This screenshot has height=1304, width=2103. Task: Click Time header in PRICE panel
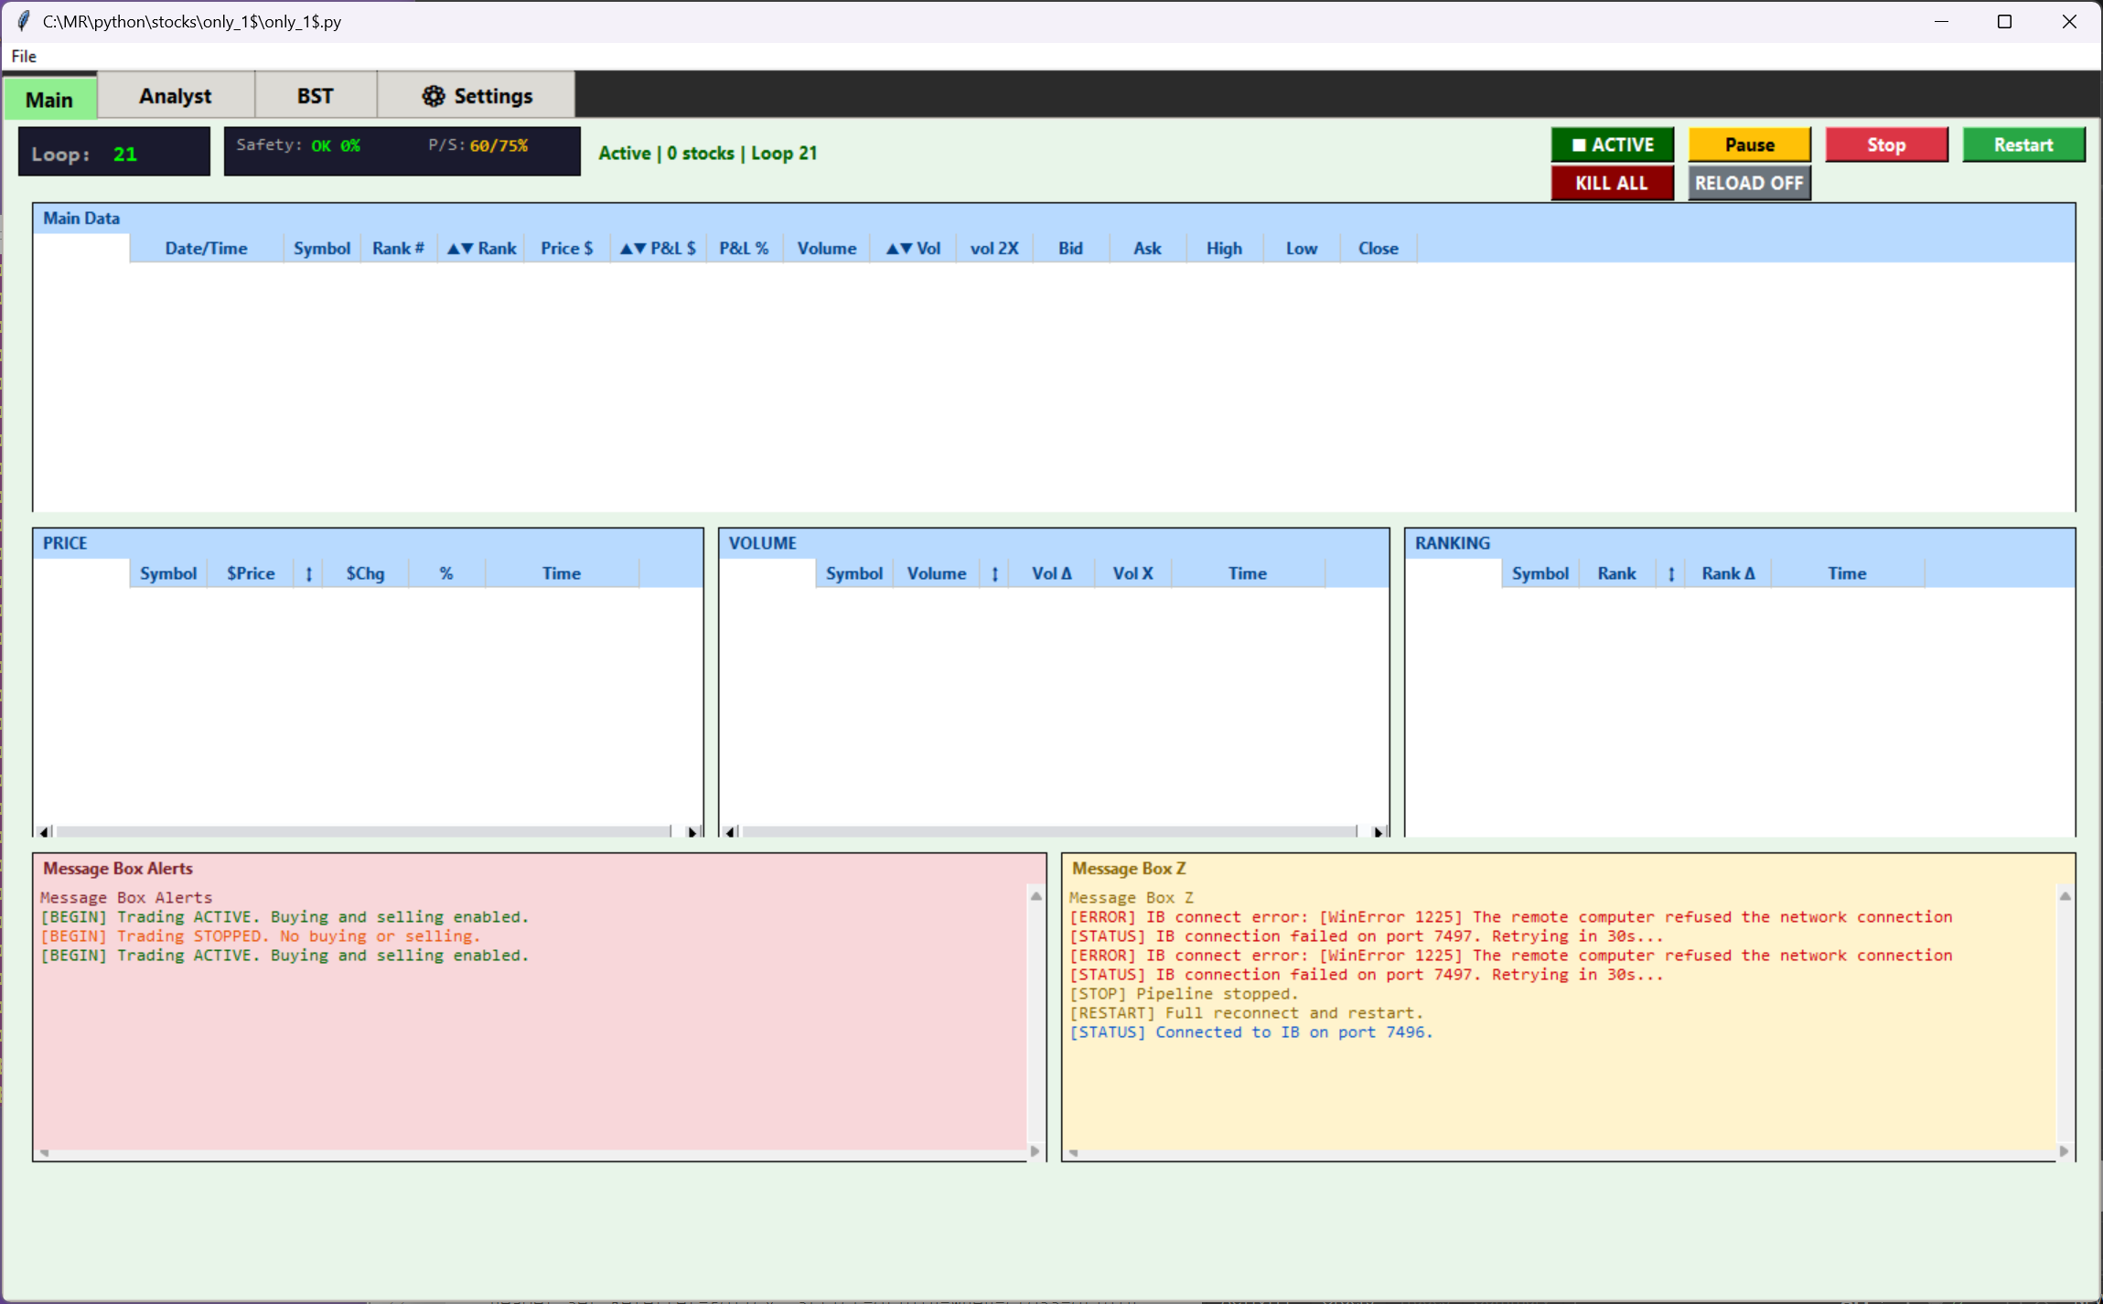coord(562,573)
